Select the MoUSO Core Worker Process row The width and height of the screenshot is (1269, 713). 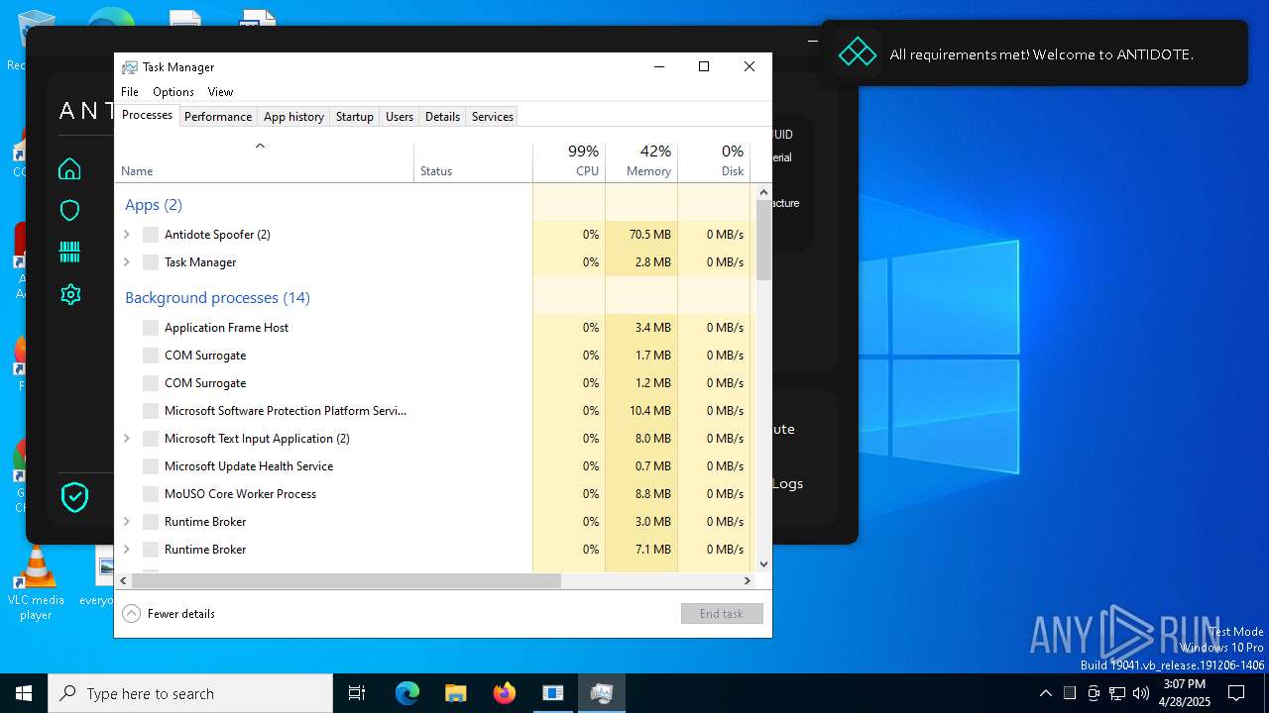(x=433, y=494)
